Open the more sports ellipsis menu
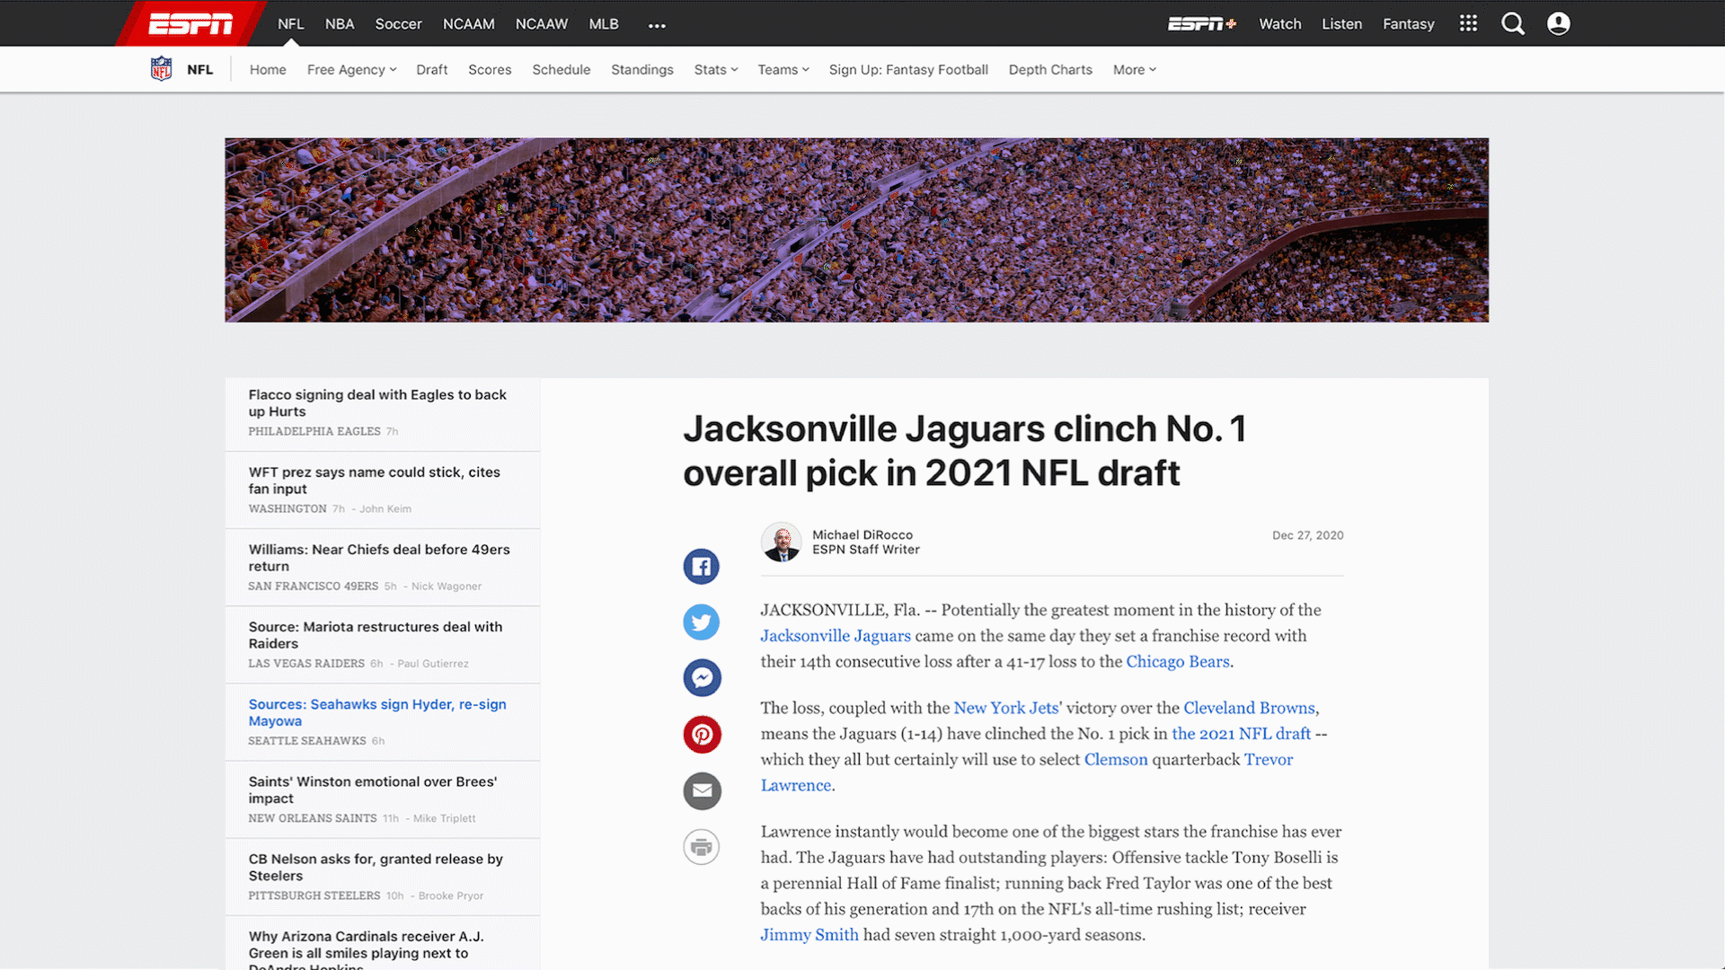This screenshot has width=1725, height=970. [657, 25]
